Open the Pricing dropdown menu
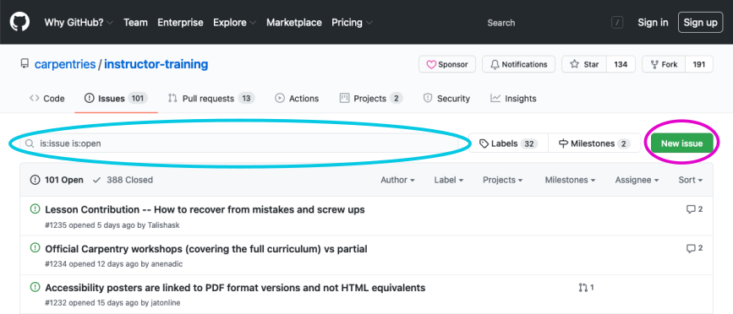Screen dimensions: 733x314 (x=352, y=23)
